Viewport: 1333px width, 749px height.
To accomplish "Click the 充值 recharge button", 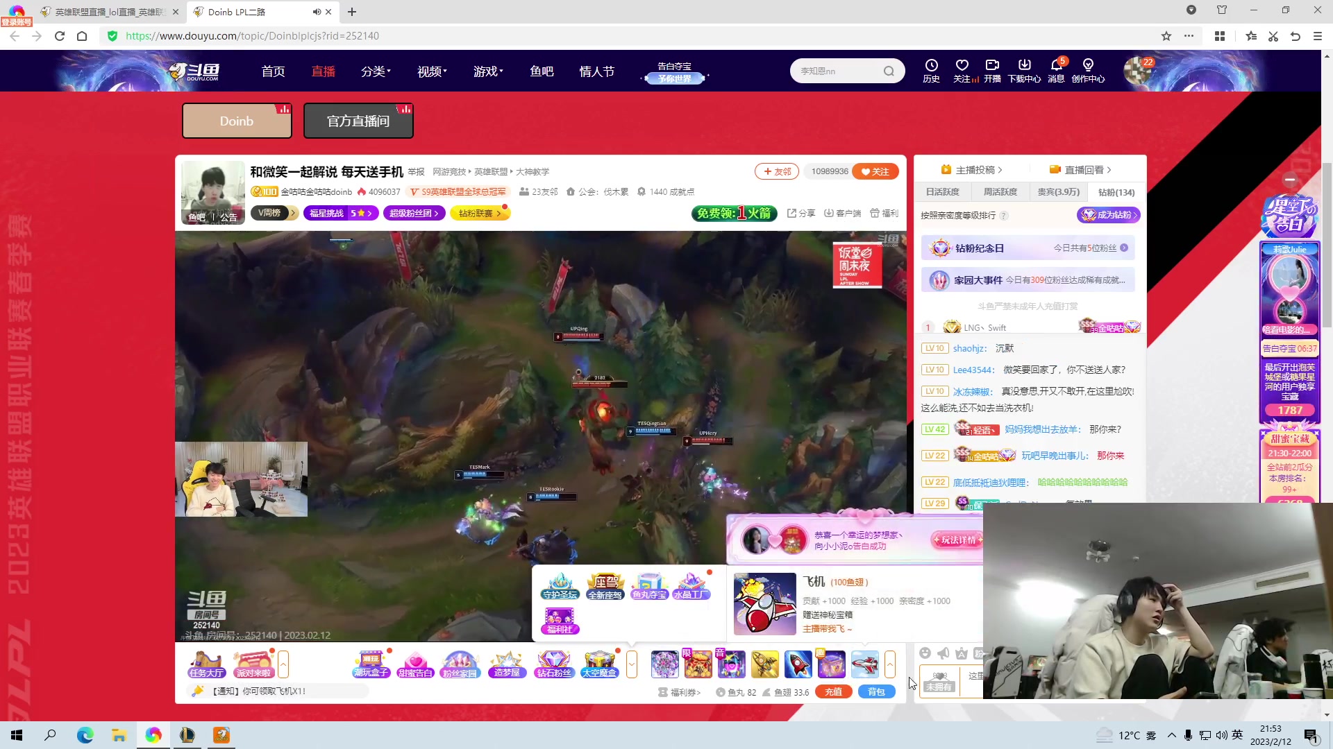I will click(x=834, y=691).
